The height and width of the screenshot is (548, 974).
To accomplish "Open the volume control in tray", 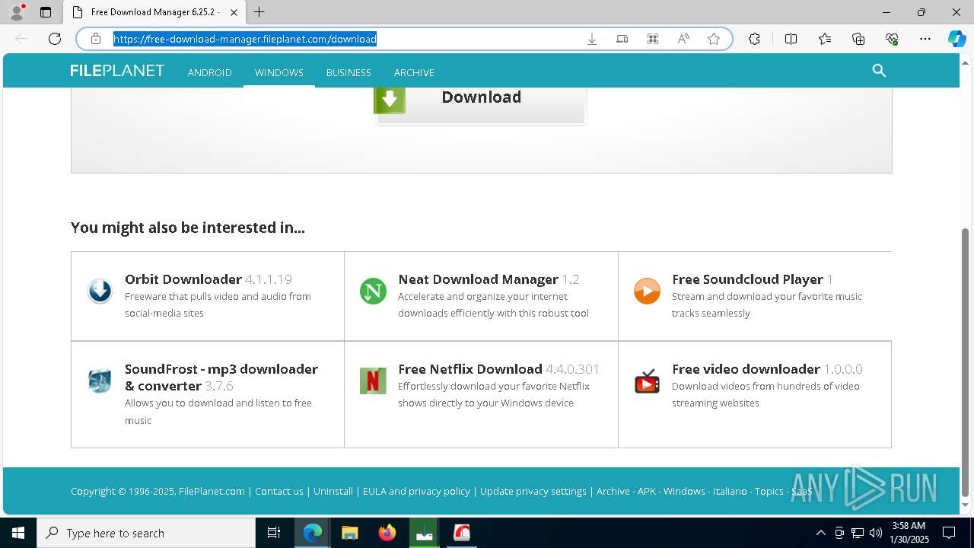I will tap(876, 533).
